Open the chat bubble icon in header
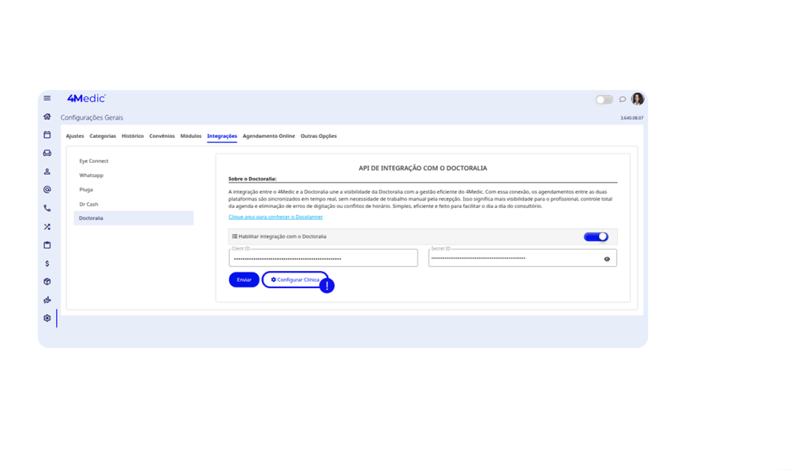The image size is (808, 471). coord(622,99)
